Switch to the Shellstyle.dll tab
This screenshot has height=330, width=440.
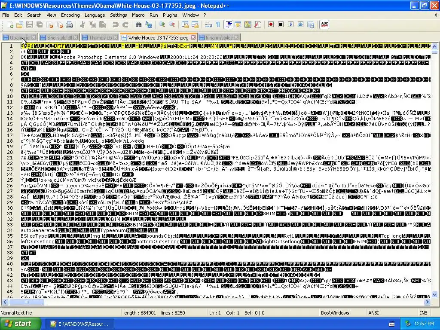(59, 37)
